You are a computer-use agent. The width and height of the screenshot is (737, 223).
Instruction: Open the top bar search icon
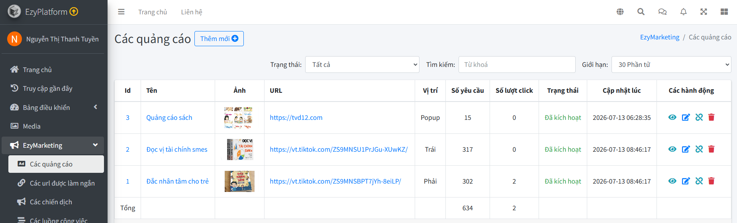[641, 12]
